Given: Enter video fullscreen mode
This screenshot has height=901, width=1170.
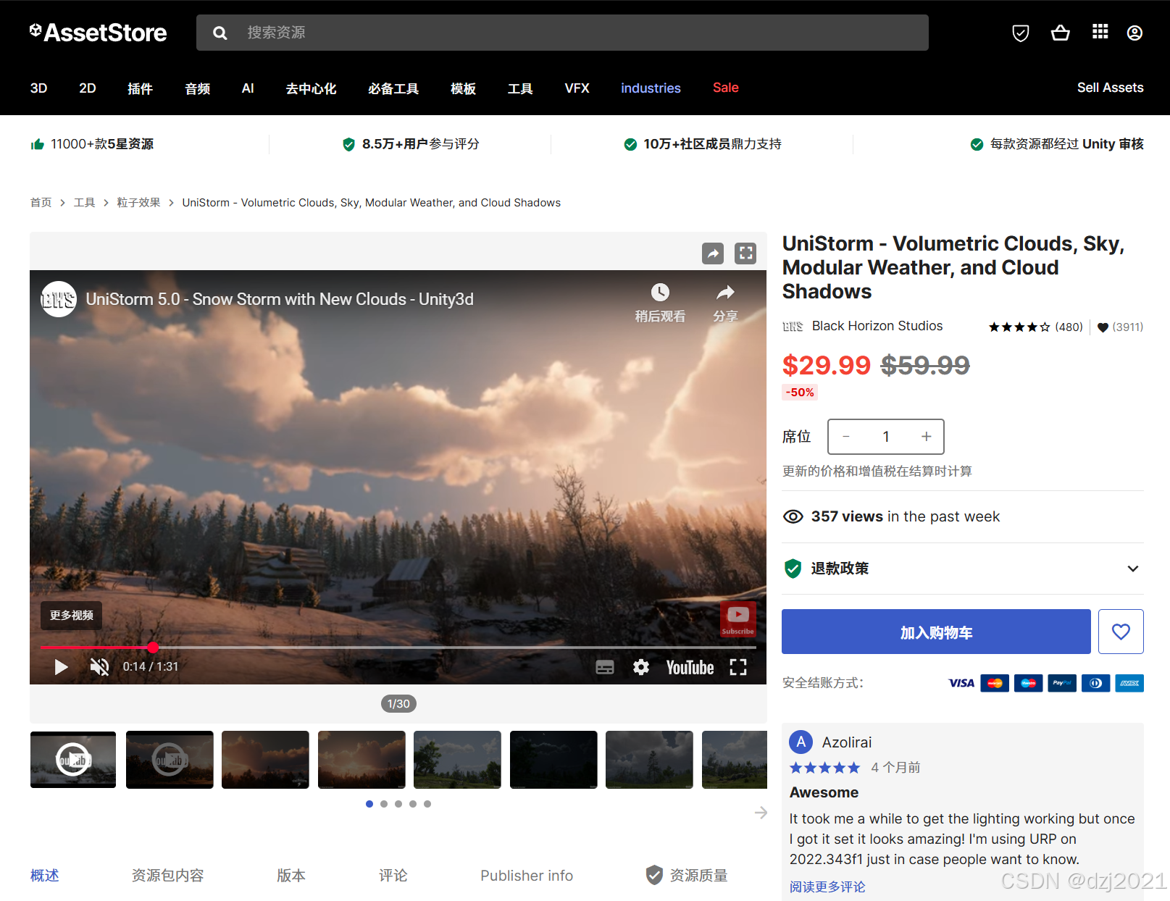Looking at the screenshot, I should click(737, 667).
